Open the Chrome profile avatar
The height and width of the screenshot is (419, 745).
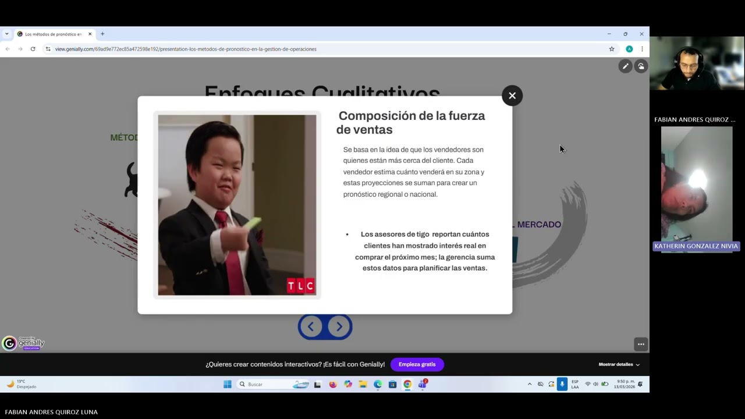[x=629, y=49]
